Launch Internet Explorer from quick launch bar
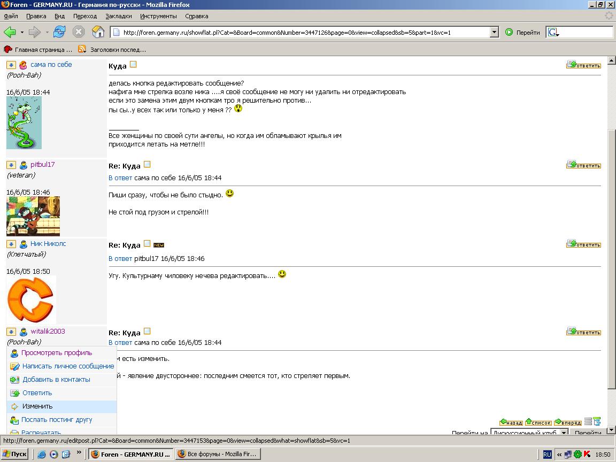 point(41,454)
